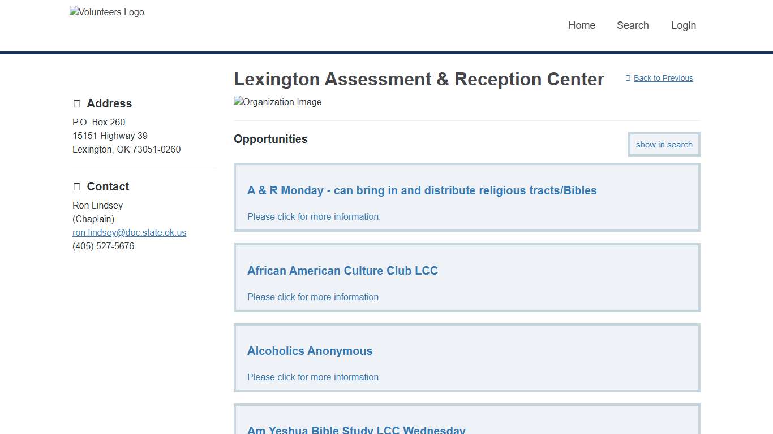This screenshot has height=434, width=773.
Task: Click more information text under Alcoholics Anonymous
Action: tap(314, 377)
